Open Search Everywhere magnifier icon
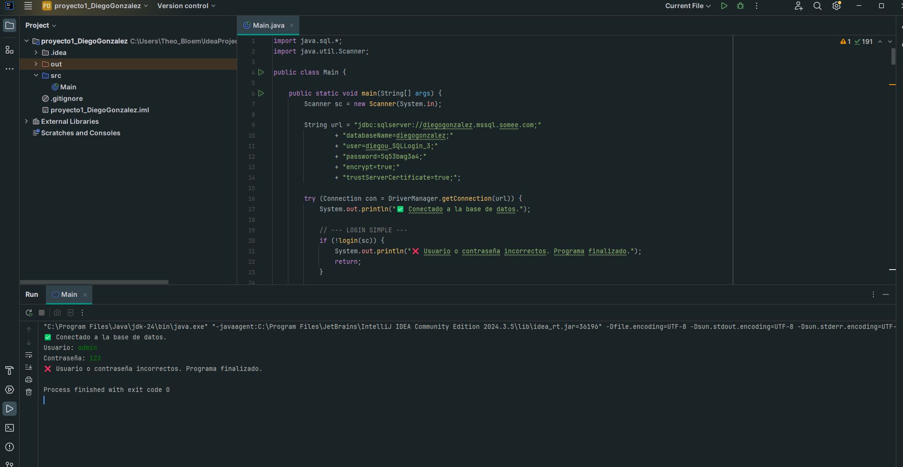 click(817, 6)
